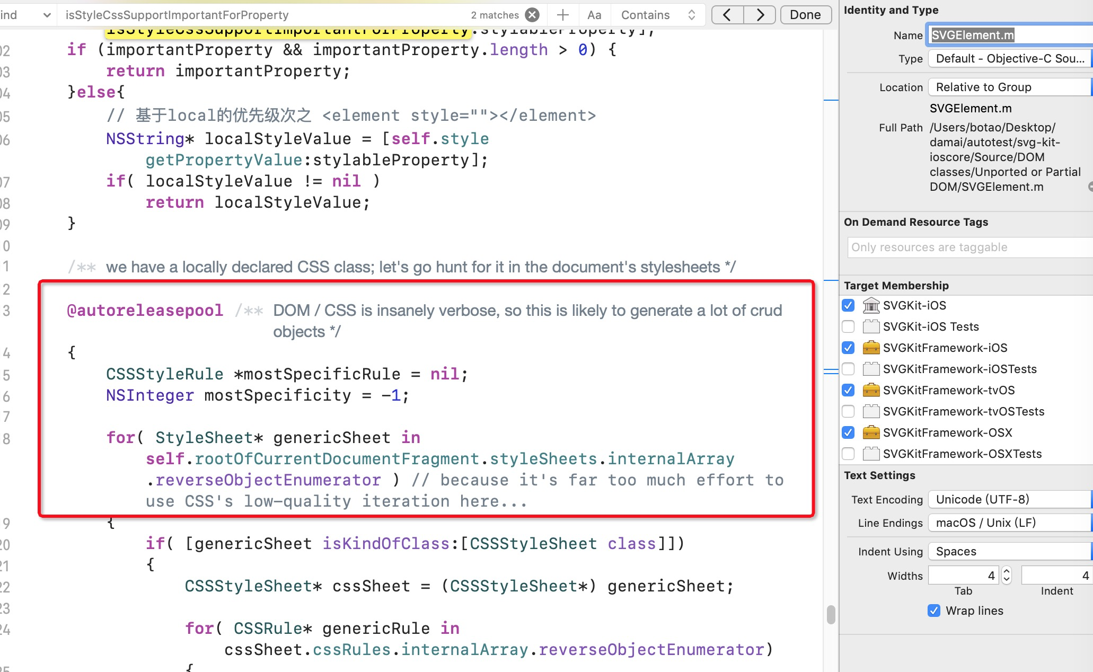Open the Find mode dropdown
Screen dimensions: 1093x672
pyautogui.click(x=25, y=15)
